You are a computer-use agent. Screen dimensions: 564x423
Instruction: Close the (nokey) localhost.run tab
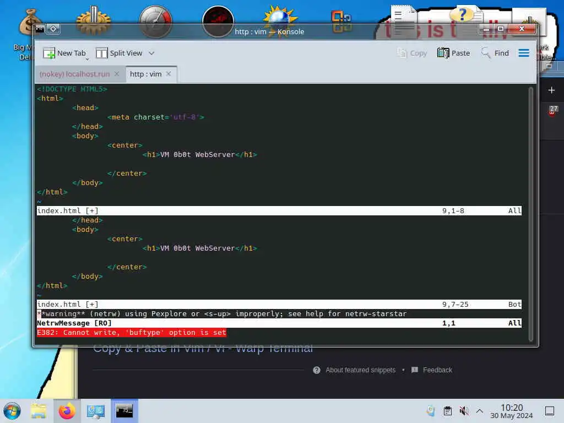117,74
